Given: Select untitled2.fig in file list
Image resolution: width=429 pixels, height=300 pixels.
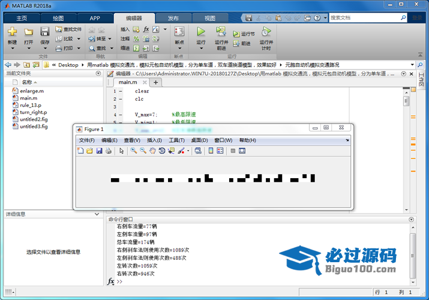Looking at the screenshot, I should point(34,119).
